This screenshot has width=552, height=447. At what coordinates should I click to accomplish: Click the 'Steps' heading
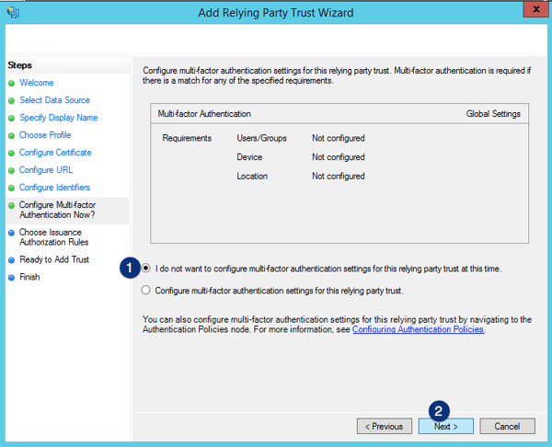(x=19, y=65)
